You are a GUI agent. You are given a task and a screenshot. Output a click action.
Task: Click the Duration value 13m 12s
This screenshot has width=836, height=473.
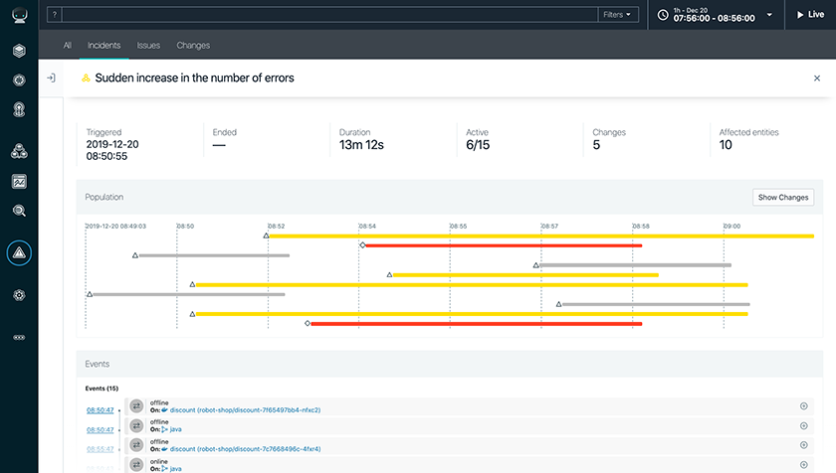361,145
